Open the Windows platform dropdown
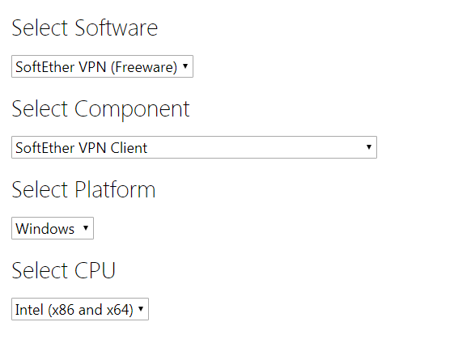 click(x=53, y=228)
